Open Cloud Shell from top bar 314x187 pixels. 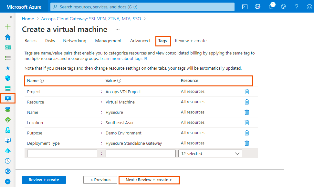245,7
